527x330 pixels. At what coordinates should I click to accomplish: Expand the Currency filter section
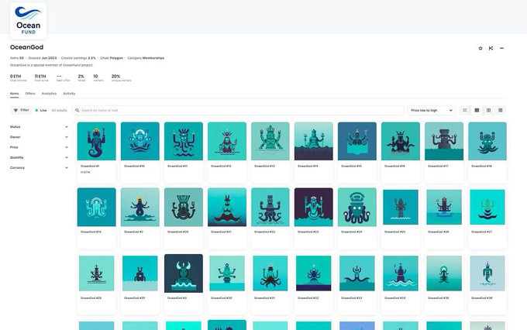39,167
